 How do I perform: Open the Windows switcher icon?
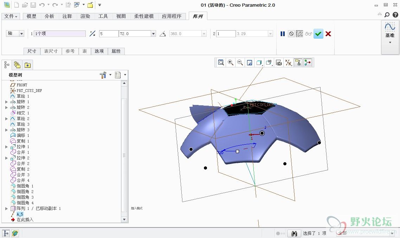coord(77,5)
